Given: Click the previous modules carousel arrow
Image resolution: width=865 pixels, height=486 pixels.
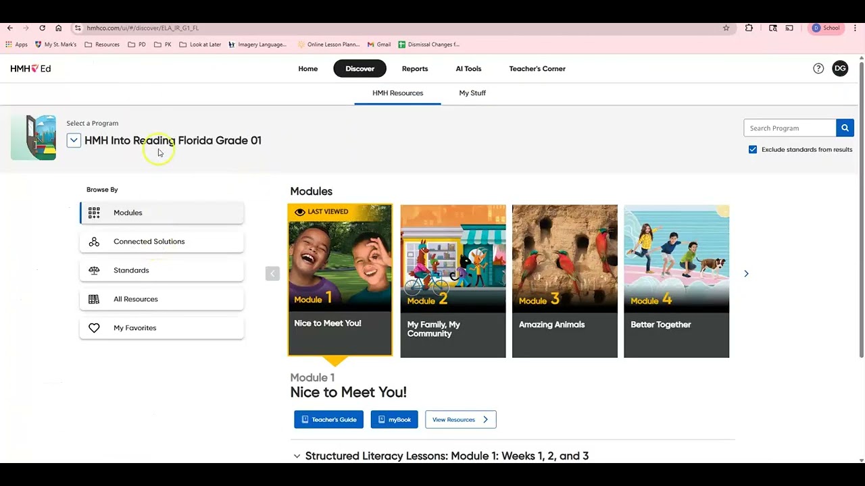Looking at the screenshot, I should [x=272, y=273].
